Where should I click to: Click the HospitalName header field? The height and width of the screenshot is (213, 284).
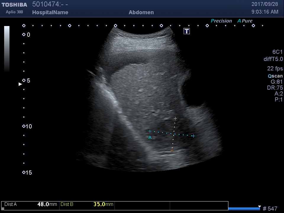[x=50, y=12]
